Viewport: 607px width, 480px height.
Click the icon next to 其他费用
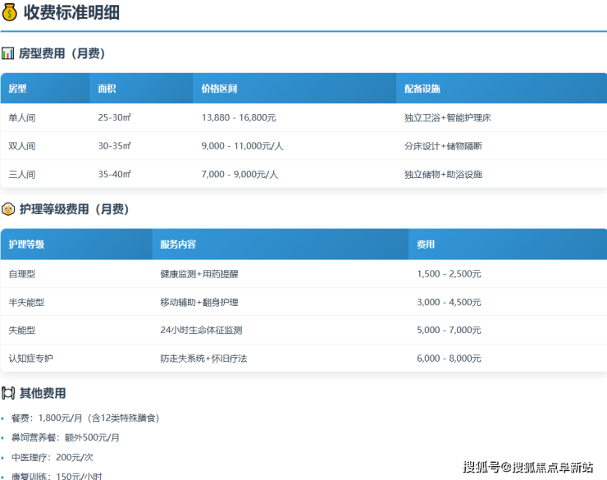coord(8,393)
